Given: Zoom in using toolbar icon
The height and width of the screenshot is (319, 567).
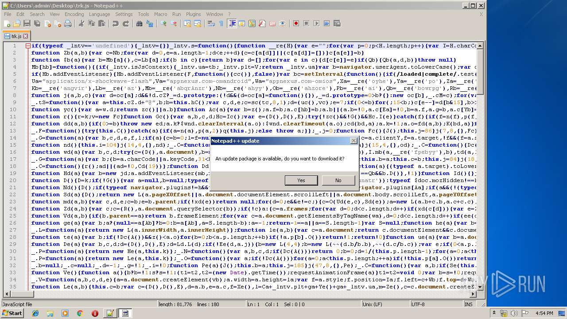Looking at the screenshot, I should coord(163,23).
